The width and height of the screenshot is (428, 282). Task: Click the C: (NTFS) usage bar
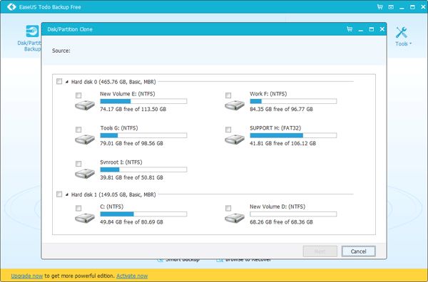coord(143,214)
